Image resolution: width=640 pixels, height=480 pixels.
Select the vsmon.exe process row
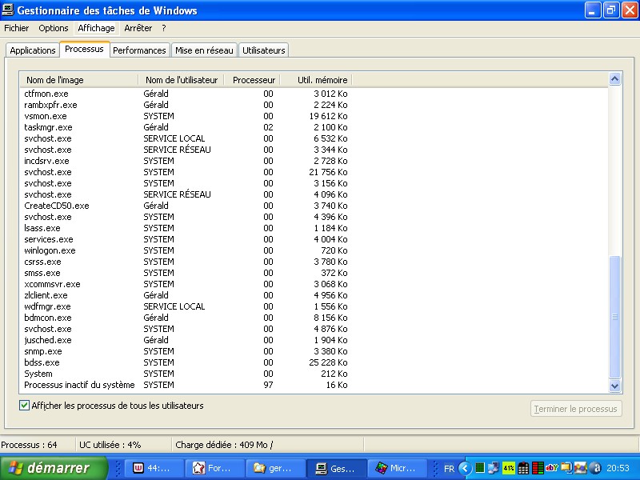point(186,116)
